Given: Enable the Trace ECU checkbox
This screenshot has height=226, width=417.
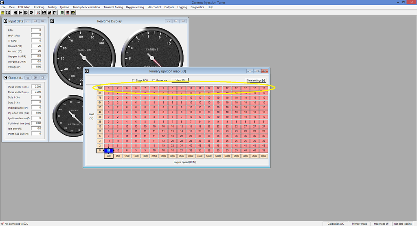Looking at the screenshot, I should (x=134, y=80).
